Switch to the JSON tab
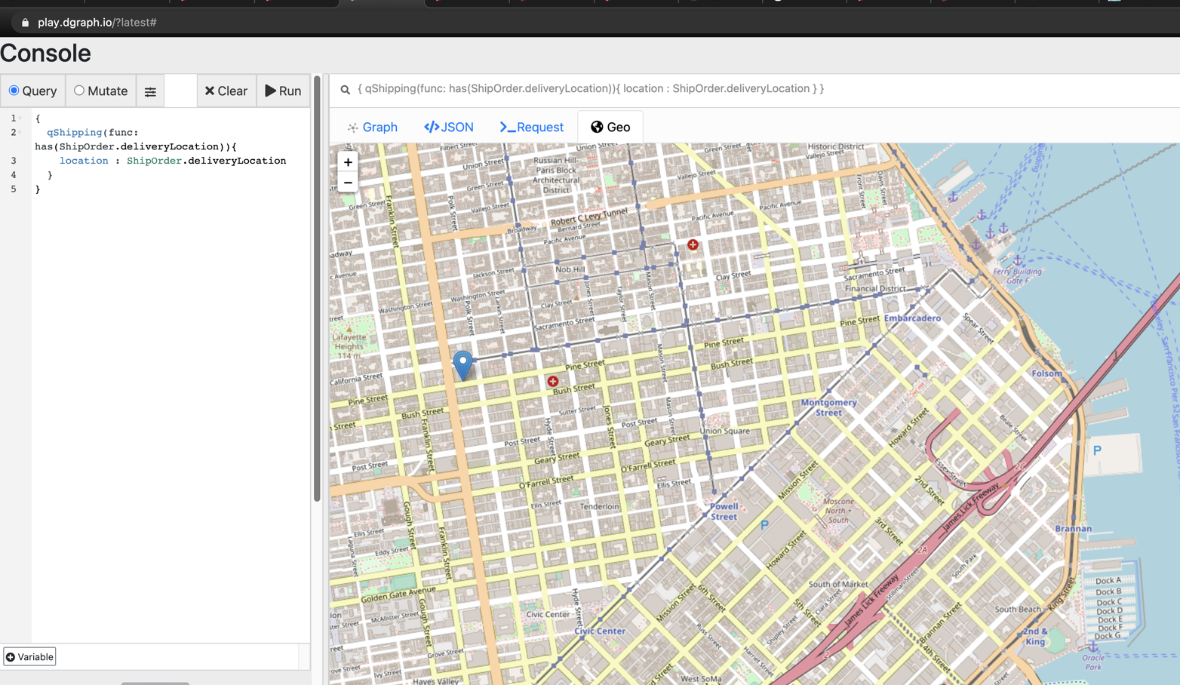 click(449, 127)
